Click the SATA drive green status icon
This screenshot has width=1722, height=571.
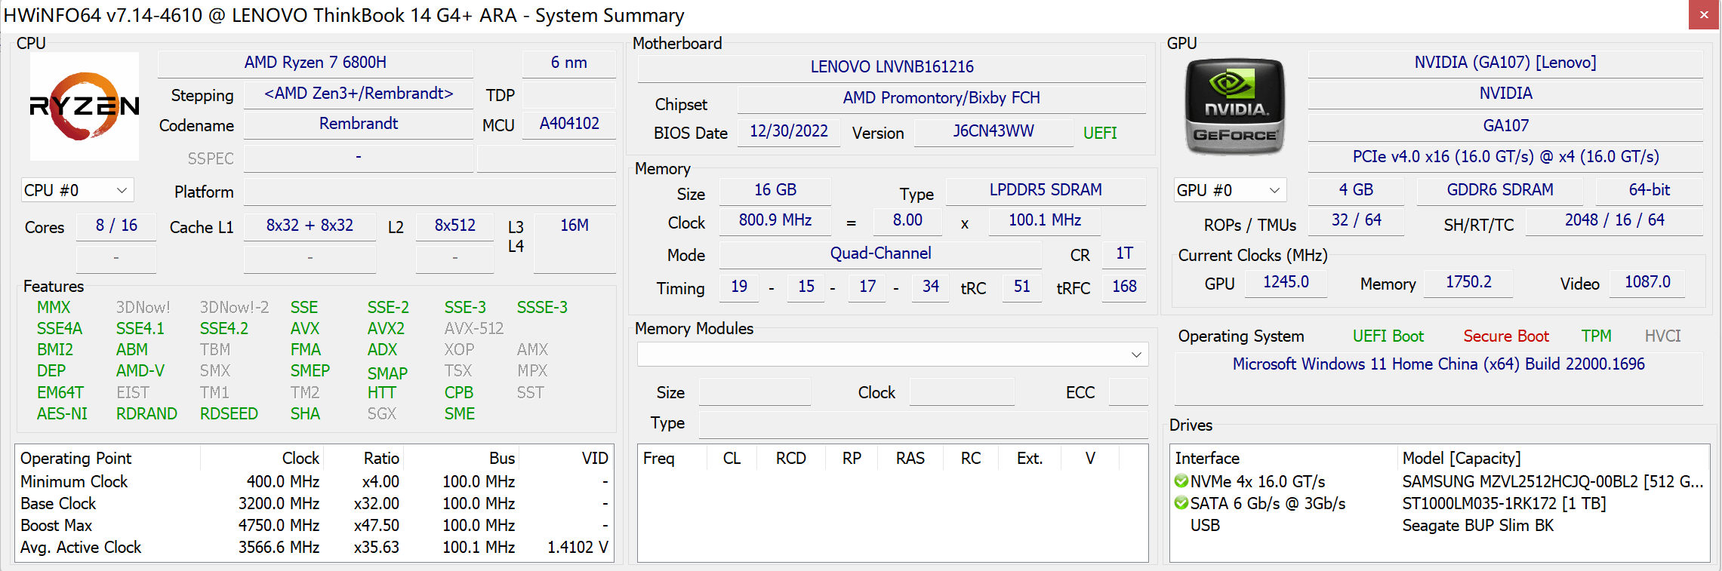point(1181,503)
